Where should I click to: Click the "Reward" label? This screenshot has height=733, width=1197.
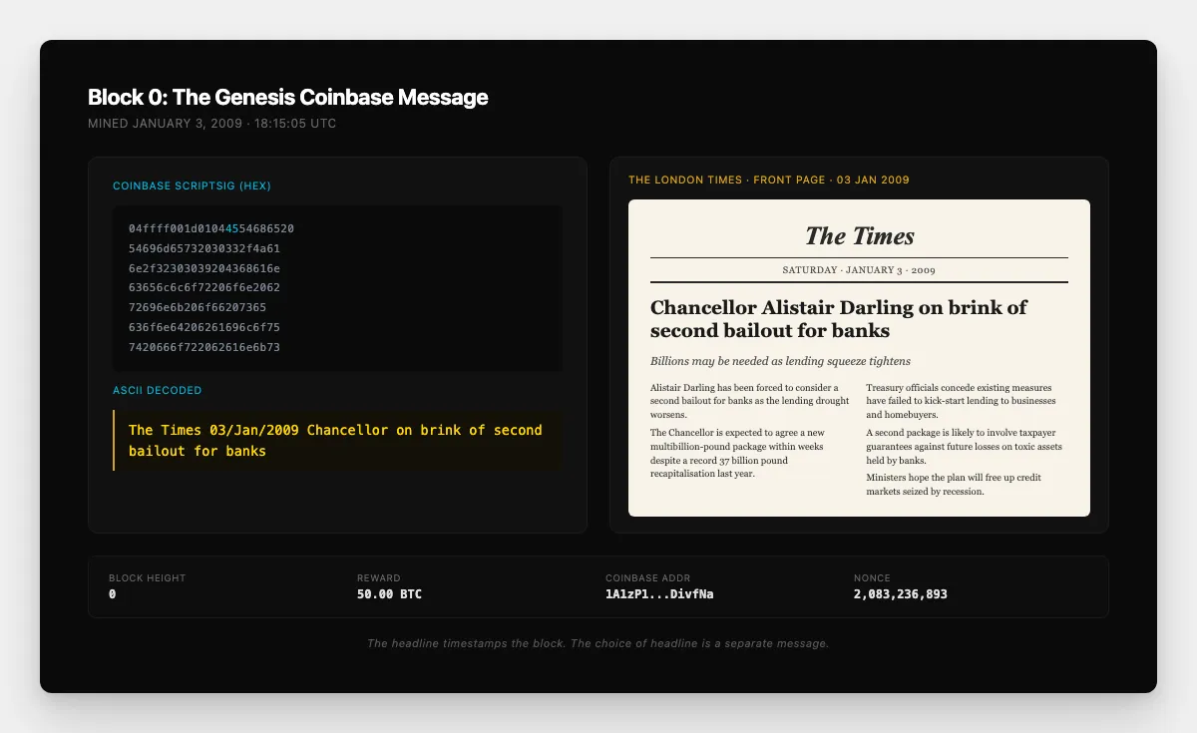tap(378, 578)
